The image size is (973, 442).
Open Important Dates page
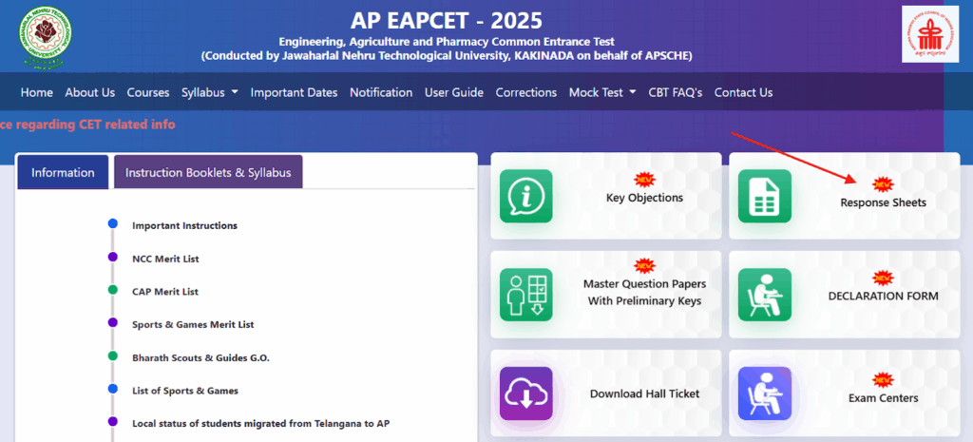(x=295, y=92)
